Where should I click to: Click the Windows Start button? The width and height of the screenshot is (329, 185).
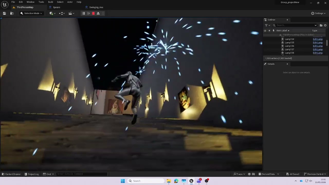[x=123, y=181]
